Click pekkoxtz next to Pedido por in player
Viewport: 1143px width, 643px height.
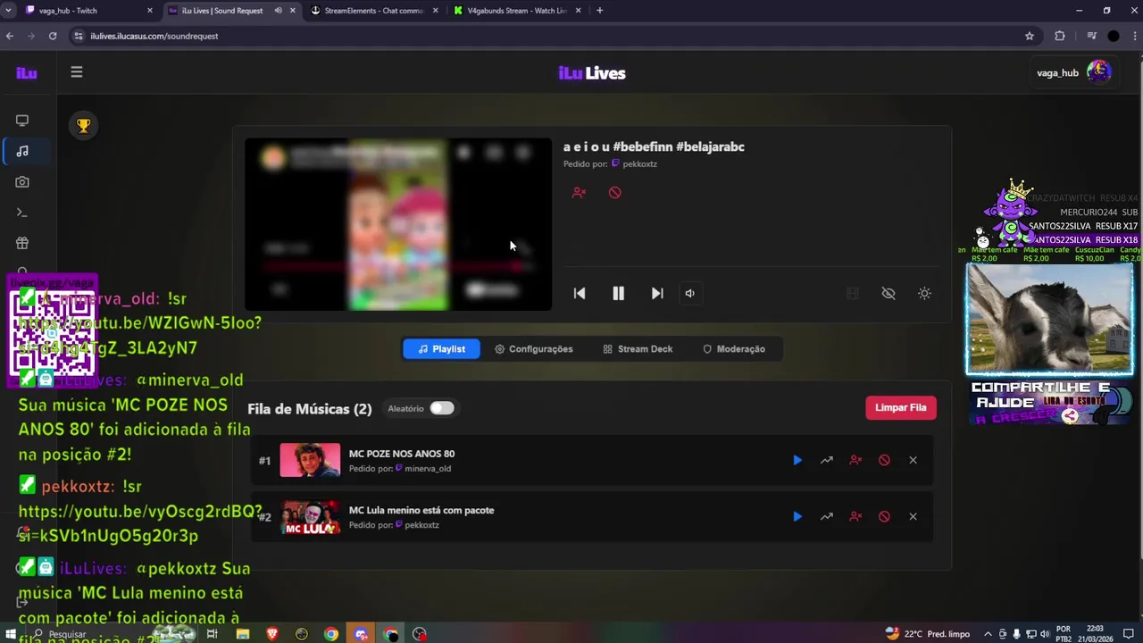(639, 164)
